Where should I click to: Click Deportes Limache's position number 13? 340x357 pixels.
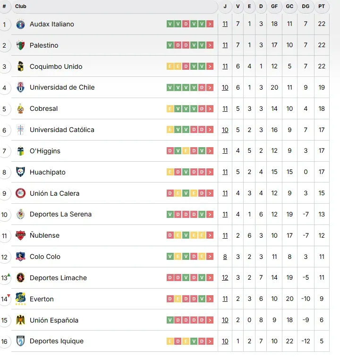(x=4, y=278)
